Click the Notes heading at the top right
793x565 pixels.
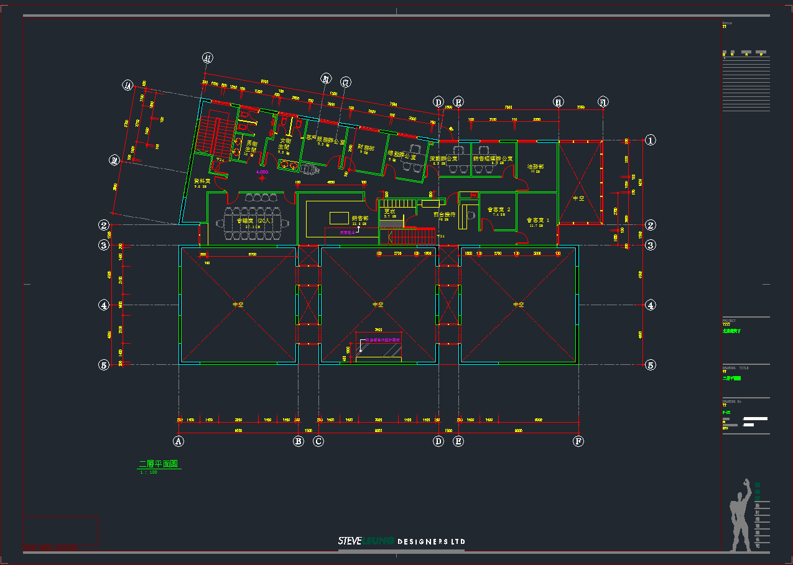point(727,23)
